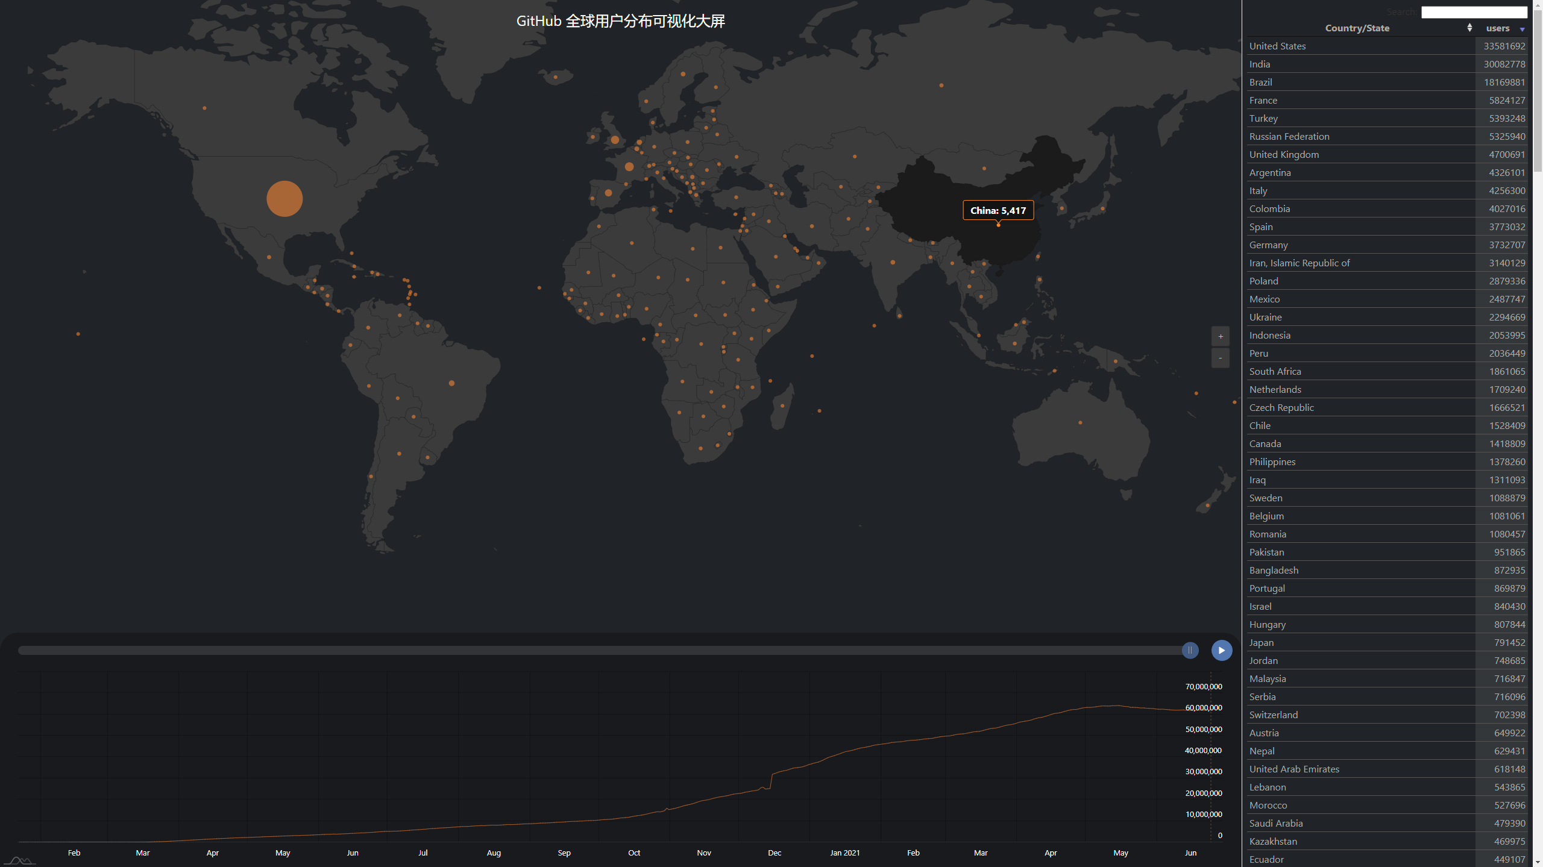Select the Japan row
This screenshot has width=1543, height=867.
pyautogui.click(x=1387, y=642)
